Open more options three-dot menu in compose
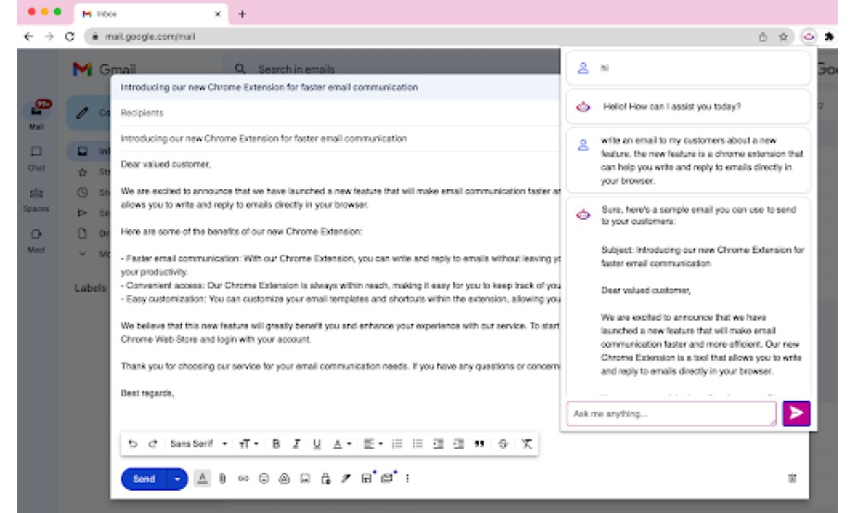855x513 pixels. point(407,479)
